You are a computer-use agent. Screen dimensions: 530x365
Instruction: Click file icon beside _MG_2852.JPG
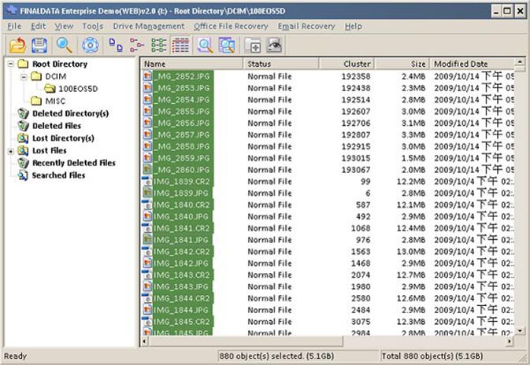click(x=147, y=76)
